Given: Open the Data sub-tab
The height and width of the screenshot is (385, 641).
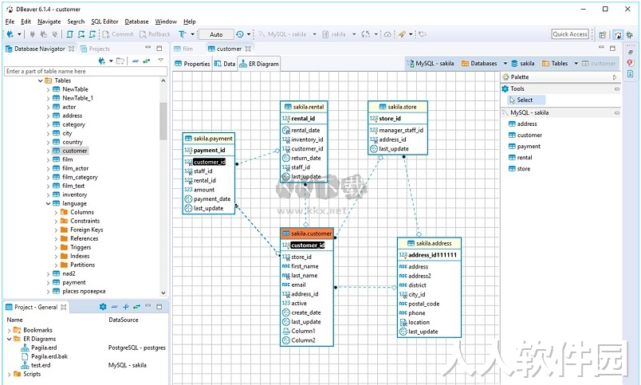Looking at the screenshot, I should click(x=225, y=64).
